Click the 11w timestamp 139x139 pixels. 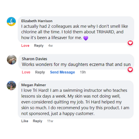(x=50, y=121)
